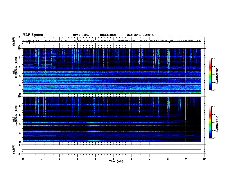The width and height of the screenshot is (230, 178).
Task: Click the '-3' label on ch.2 colorbar
Action: [x=214, y=107]
